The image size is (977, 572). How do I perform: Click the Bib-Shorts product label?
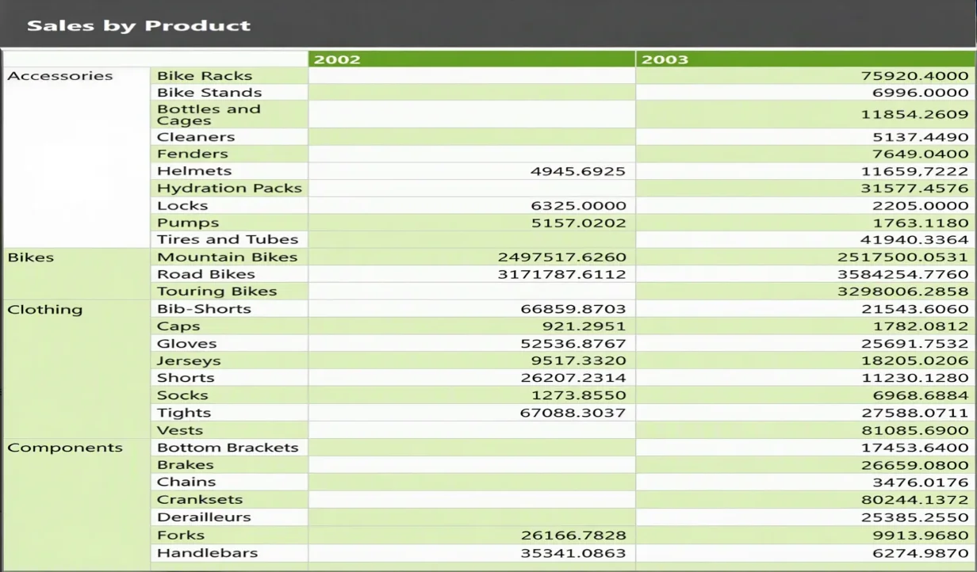coord(204,309)
